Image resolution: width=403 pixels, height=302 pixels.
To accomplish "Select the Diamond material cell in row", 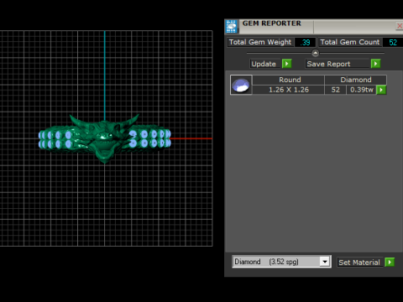I will 356,80.
